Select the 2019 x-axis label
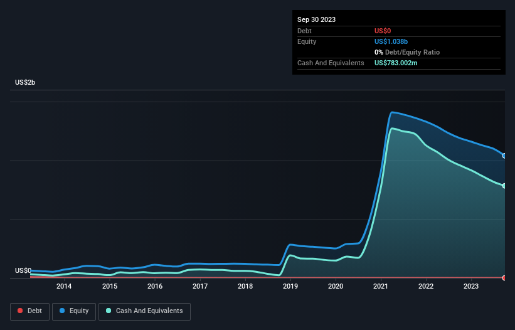The image size is (515, 330). click(x=290, y=286)
